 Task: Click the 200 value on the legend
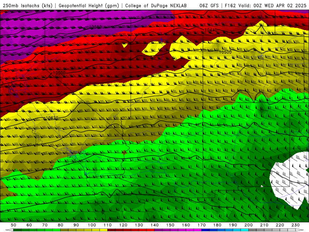248,225
